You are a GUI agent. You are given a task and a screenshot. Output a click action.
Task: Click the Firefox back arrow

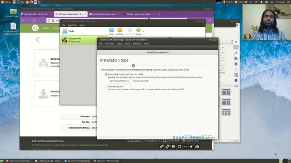coord(23,20)
